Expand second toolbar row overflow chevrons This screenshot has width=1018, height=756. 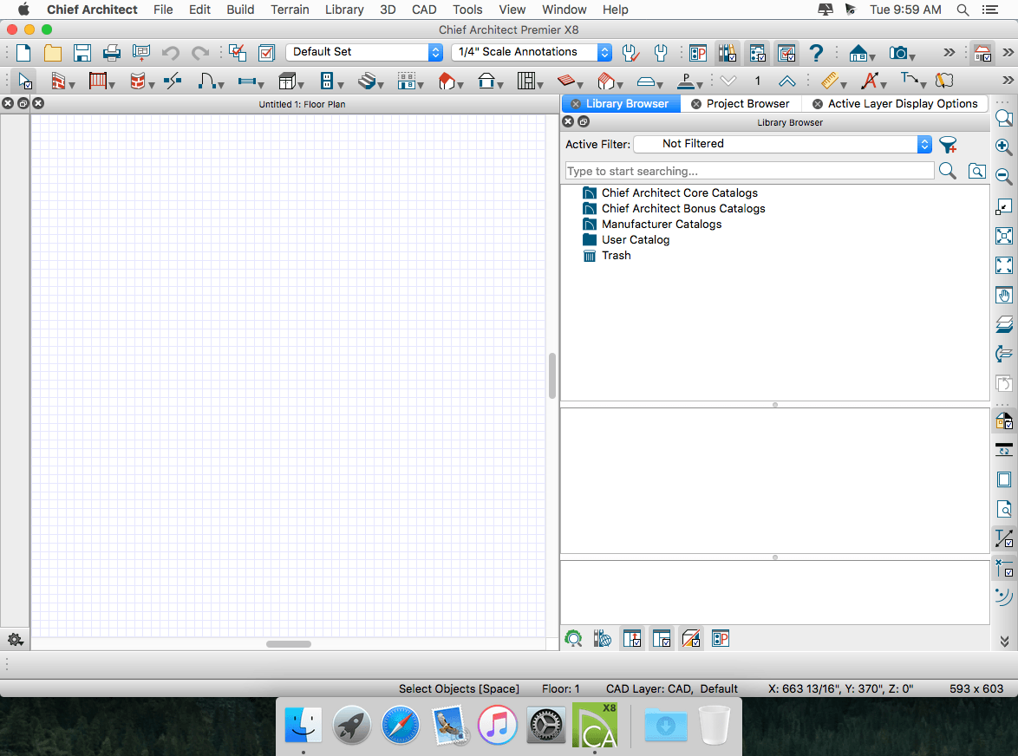(x=1008, y=81)
